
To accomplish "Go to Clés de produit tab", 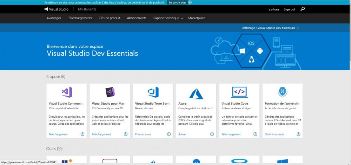I will 109,18.
